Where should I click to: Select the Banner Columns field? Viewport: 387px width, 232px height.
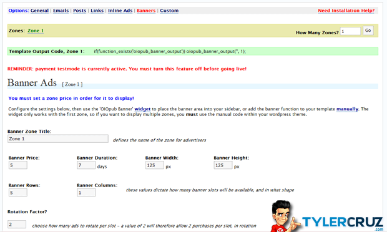86,192
